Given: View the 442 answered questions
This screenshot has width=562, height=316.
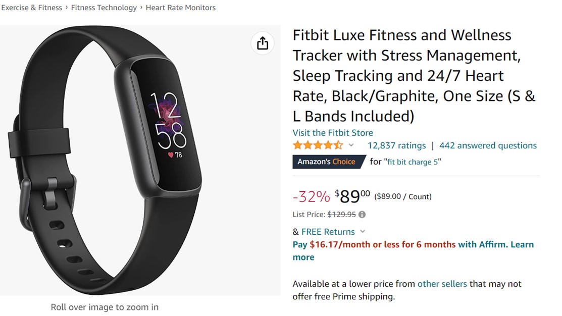Looking at the screenshot, I should (x=488, y=145).
